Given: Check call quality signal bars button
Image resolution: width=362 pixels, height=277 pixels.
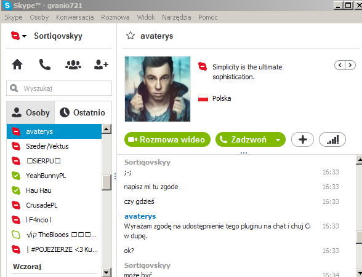Looking at the screenshot, I should (x=332, y=139).
